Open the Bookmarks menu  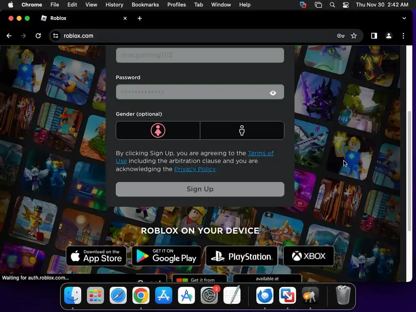(145, 5)
